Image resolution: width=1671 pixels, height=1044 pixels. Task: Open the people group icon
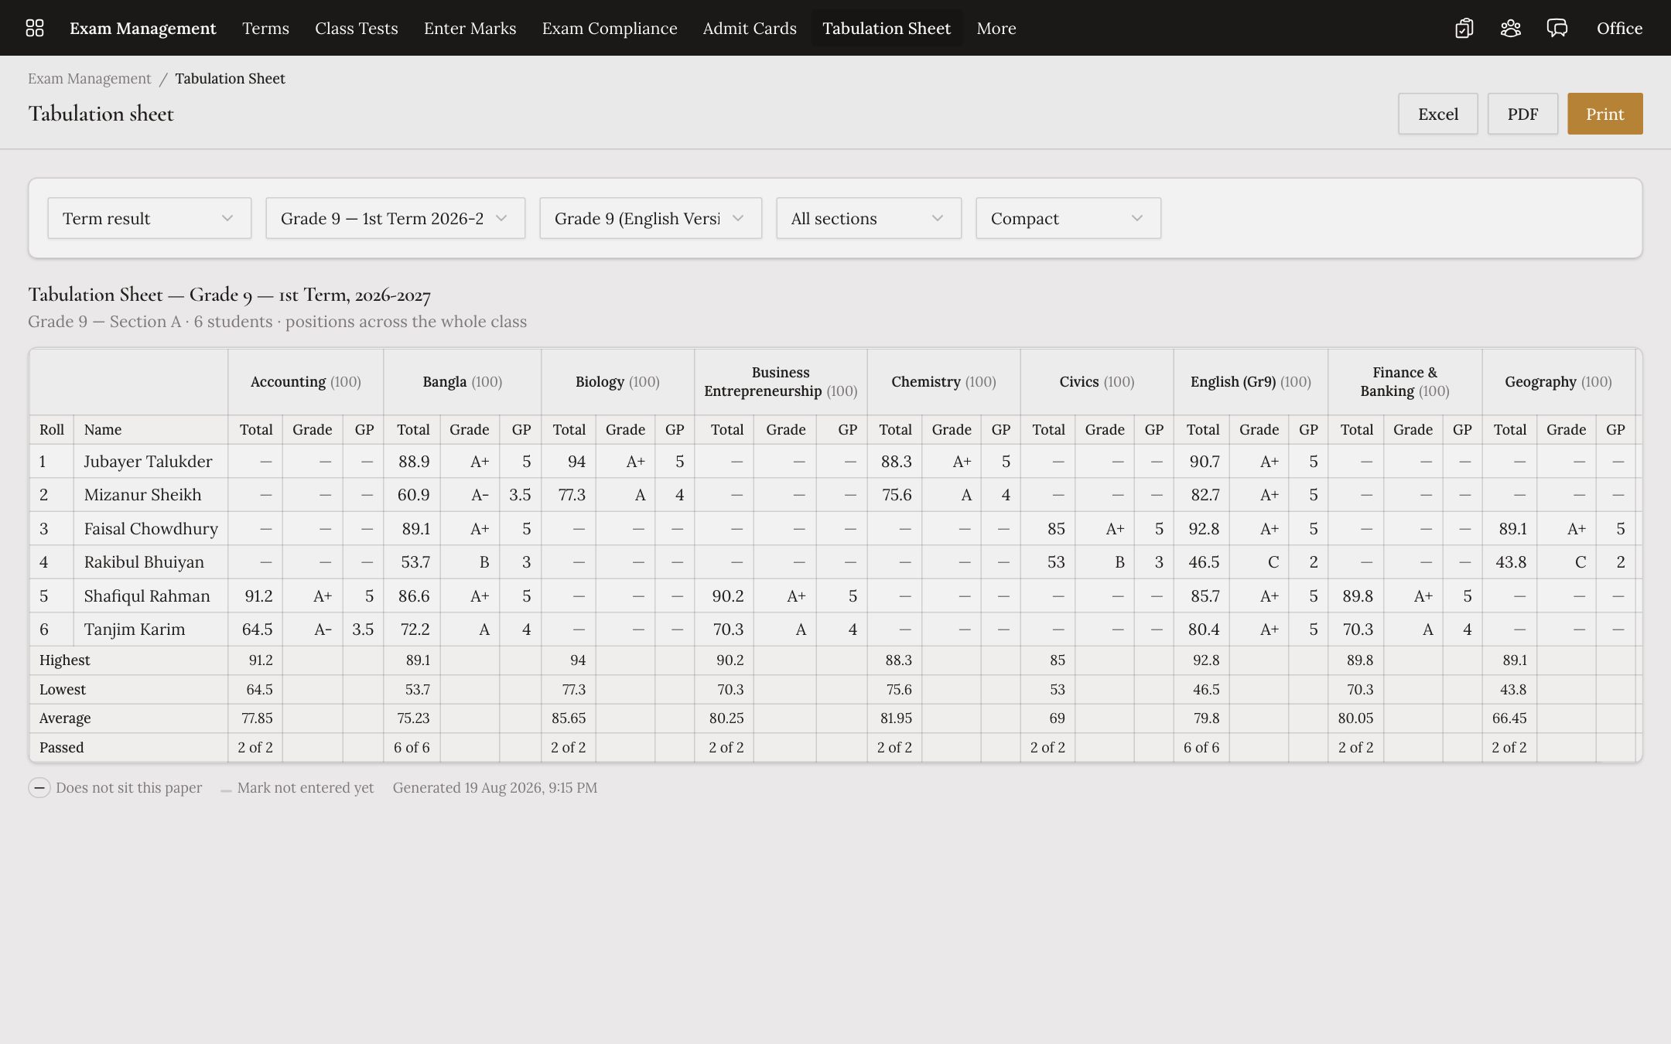click(1510, 28)
